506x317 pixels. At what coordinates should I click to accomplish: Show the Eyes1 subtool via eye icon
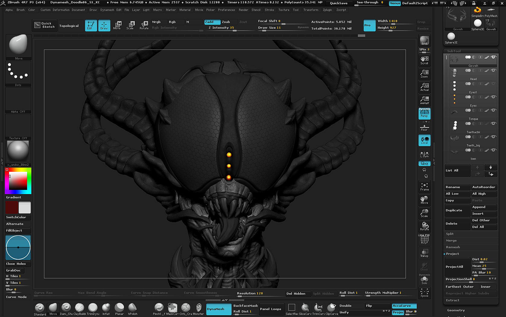[x=493, y=84]
